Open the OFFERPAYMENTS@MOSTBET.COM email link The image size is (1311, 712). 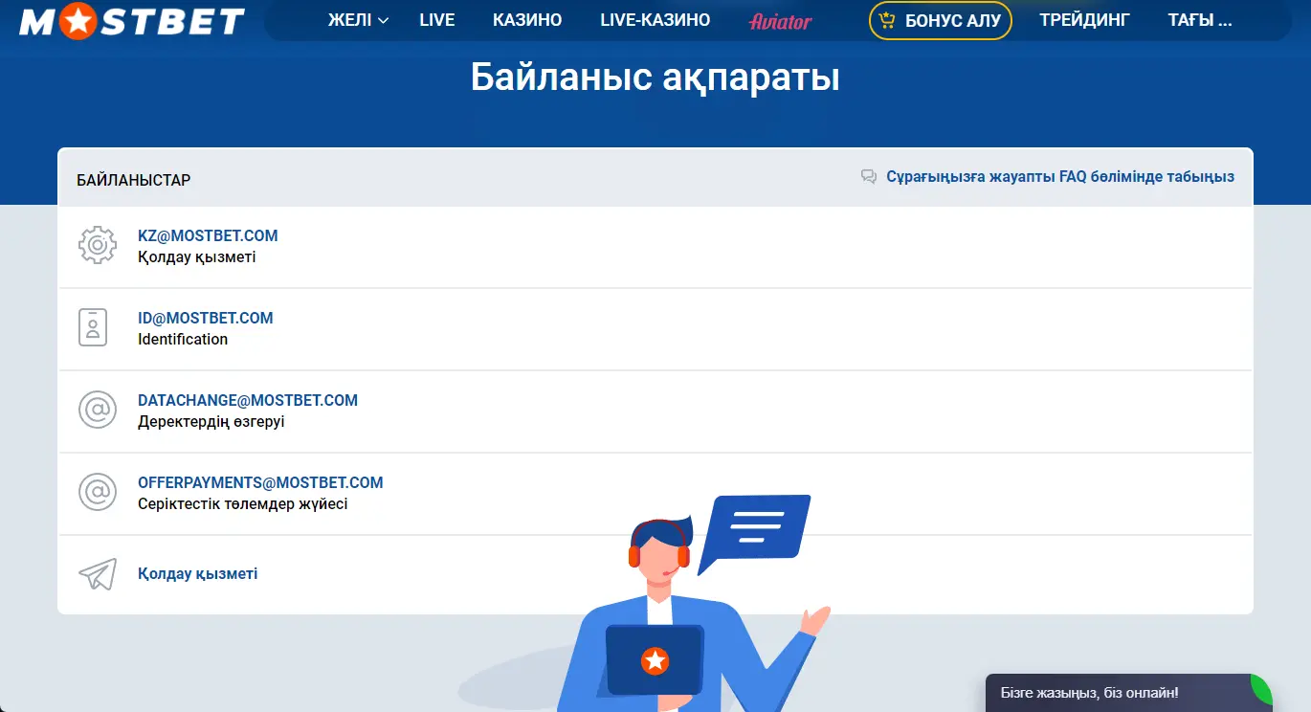260,482
